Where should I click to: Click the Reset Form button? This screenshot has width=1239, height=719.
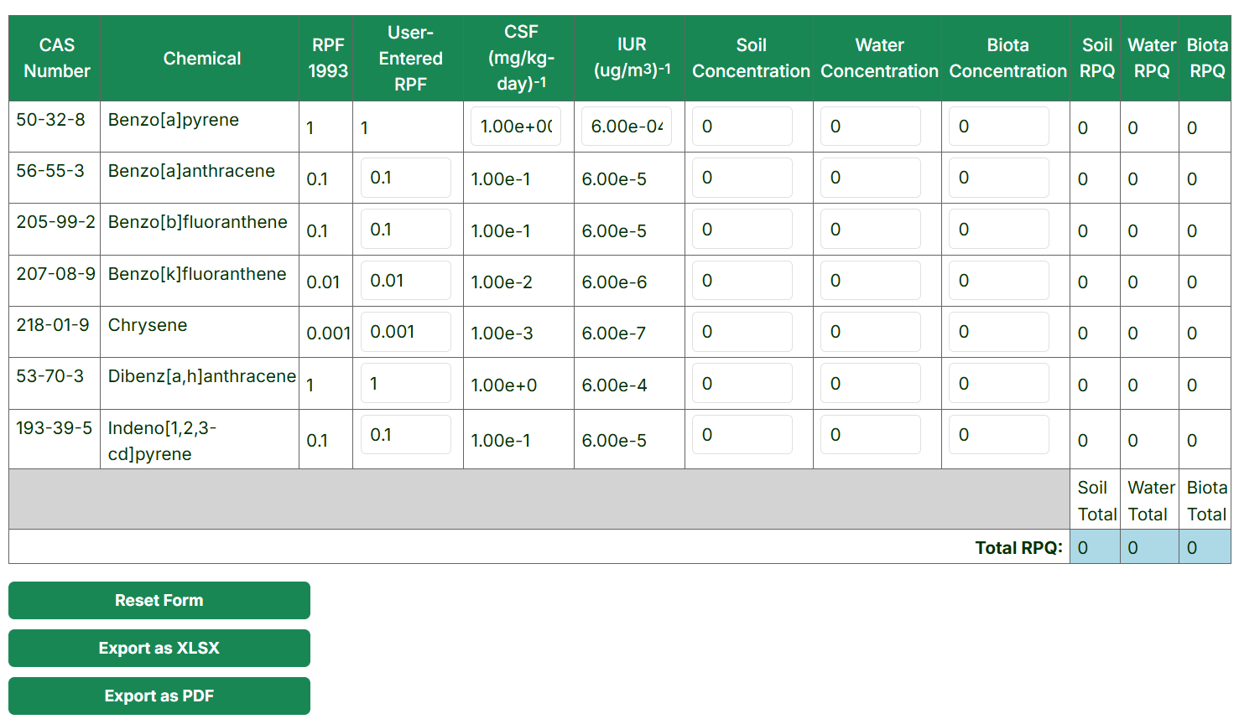coord(159,600)
